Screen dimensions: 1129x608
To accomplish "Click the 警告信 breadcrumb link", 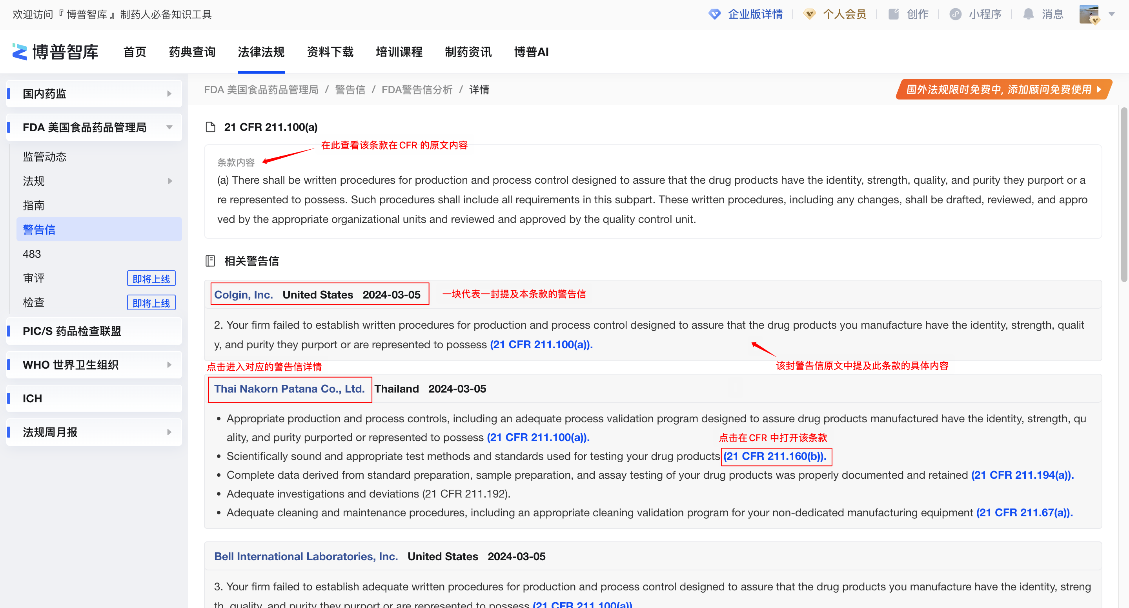I will click(x=350, y=90).
